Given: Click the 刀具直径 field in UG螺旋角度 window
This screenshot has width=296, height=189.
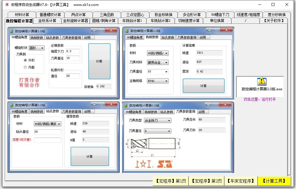Looking at the screenshot, I should pos(73,58).
